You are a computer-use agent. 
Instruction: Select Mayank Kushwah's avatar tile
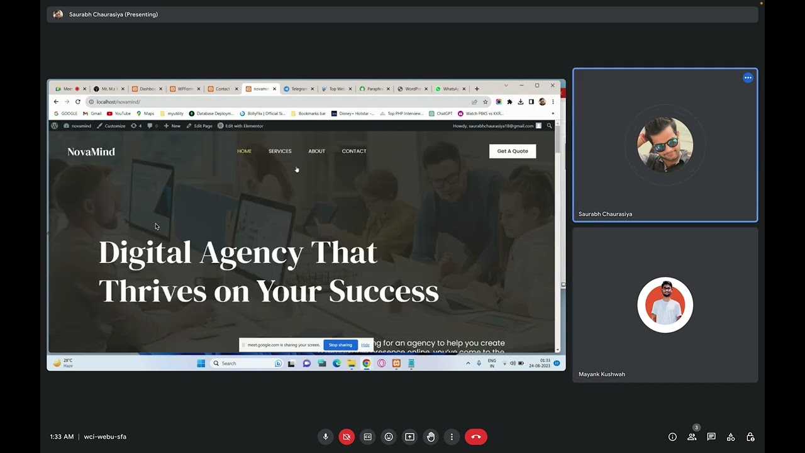[x=665, y=305]
